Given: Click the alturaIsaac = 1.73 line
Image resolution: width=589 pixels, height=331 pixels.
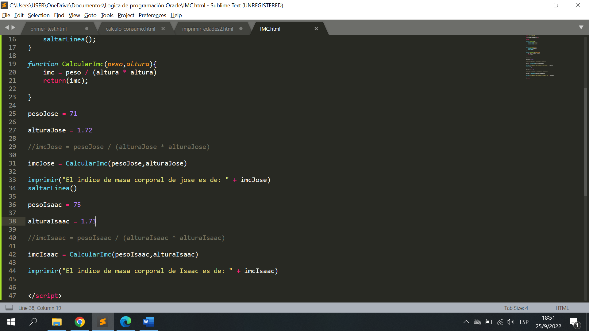Looking at the screenshot, I should click(62, 221).
